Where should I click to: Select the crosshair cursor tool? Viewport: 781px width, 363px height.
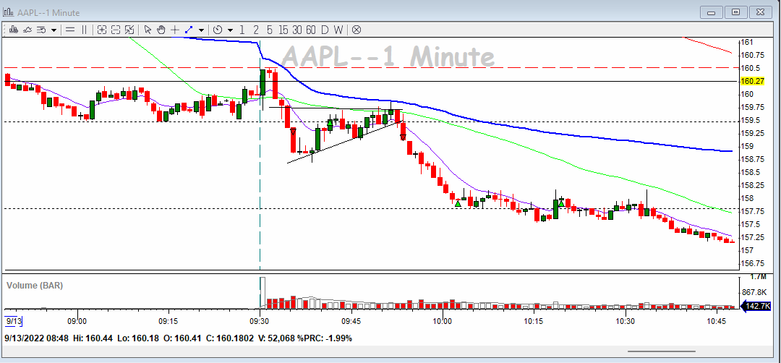click(175, 30)
